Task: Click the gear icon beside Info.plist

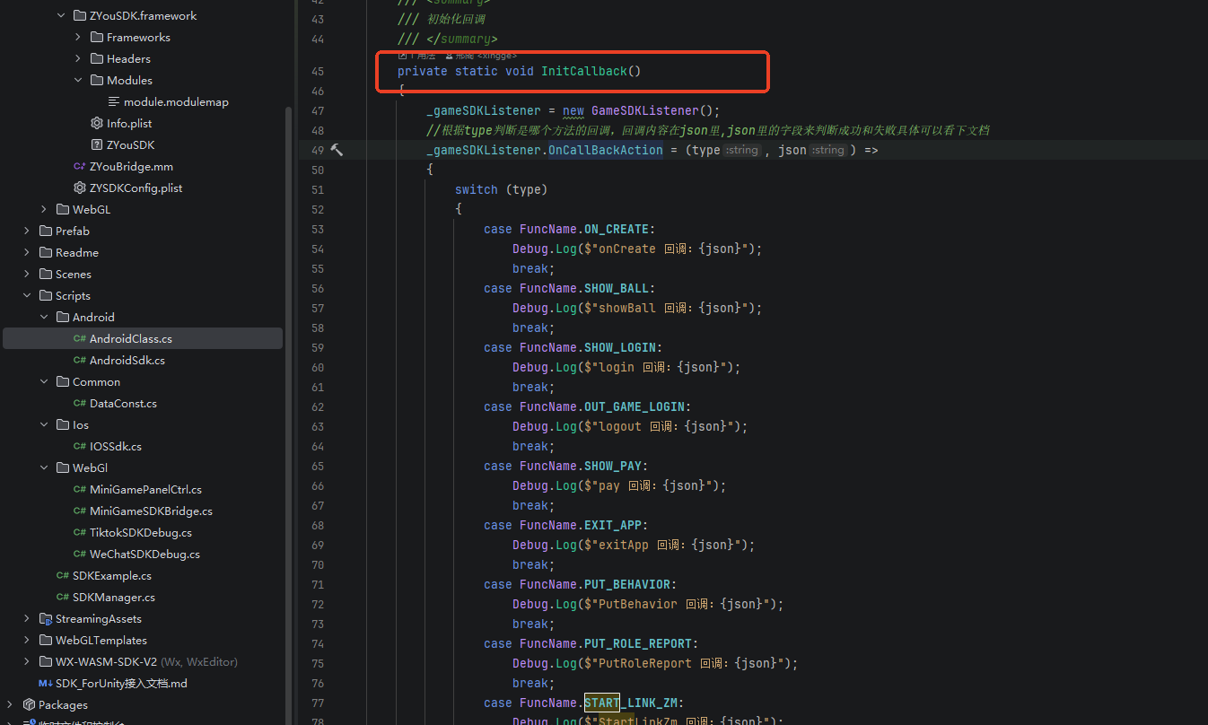Action: pos(97,123)
